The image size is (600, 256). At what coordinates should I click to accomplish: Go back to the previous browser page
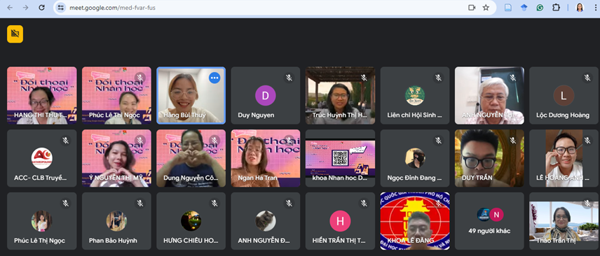point(10,8)
